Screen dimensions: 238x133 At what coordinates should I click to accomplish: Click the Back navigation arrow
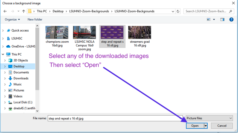(5, 11)
